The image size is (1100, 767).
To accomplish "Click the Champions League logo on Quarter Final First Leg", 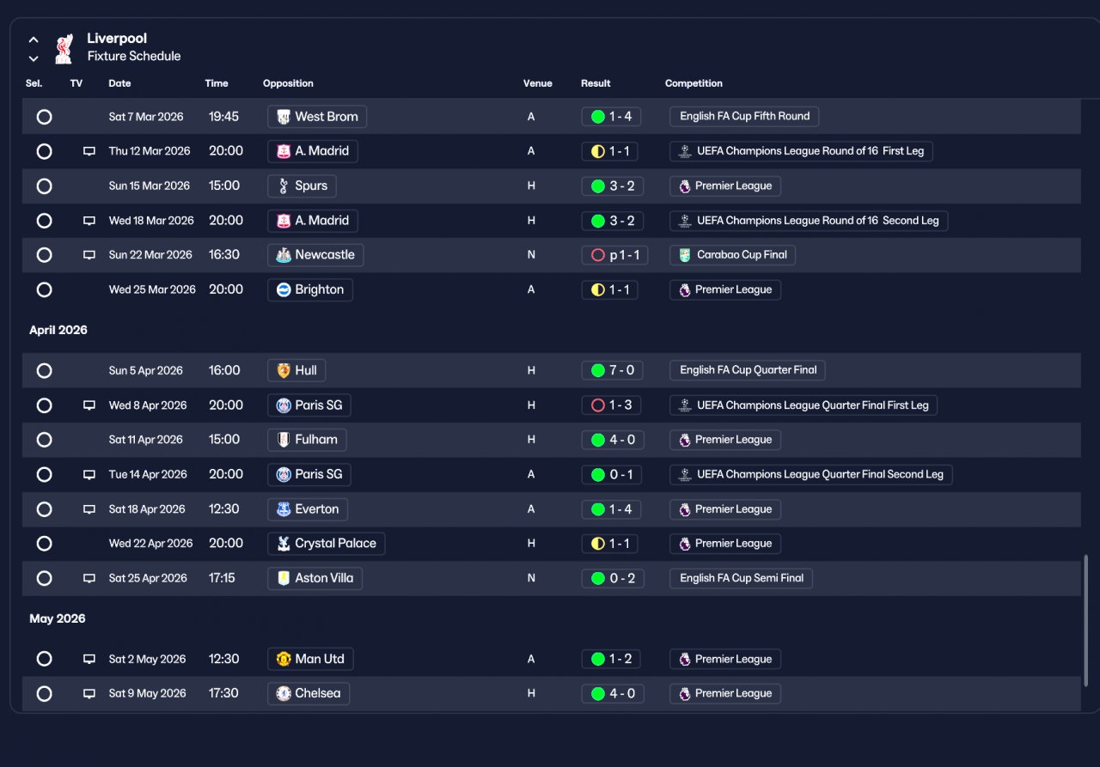I will tap(685, 405).
